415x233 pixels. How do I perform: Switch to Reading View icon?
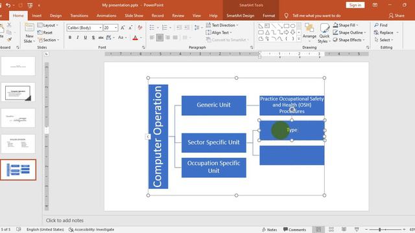click(x=344, y=229)
